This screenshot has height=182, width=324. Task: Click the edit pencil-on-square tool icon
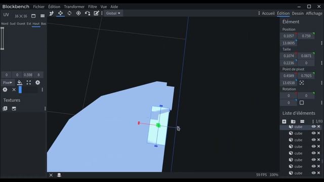(x=96, y=13)
